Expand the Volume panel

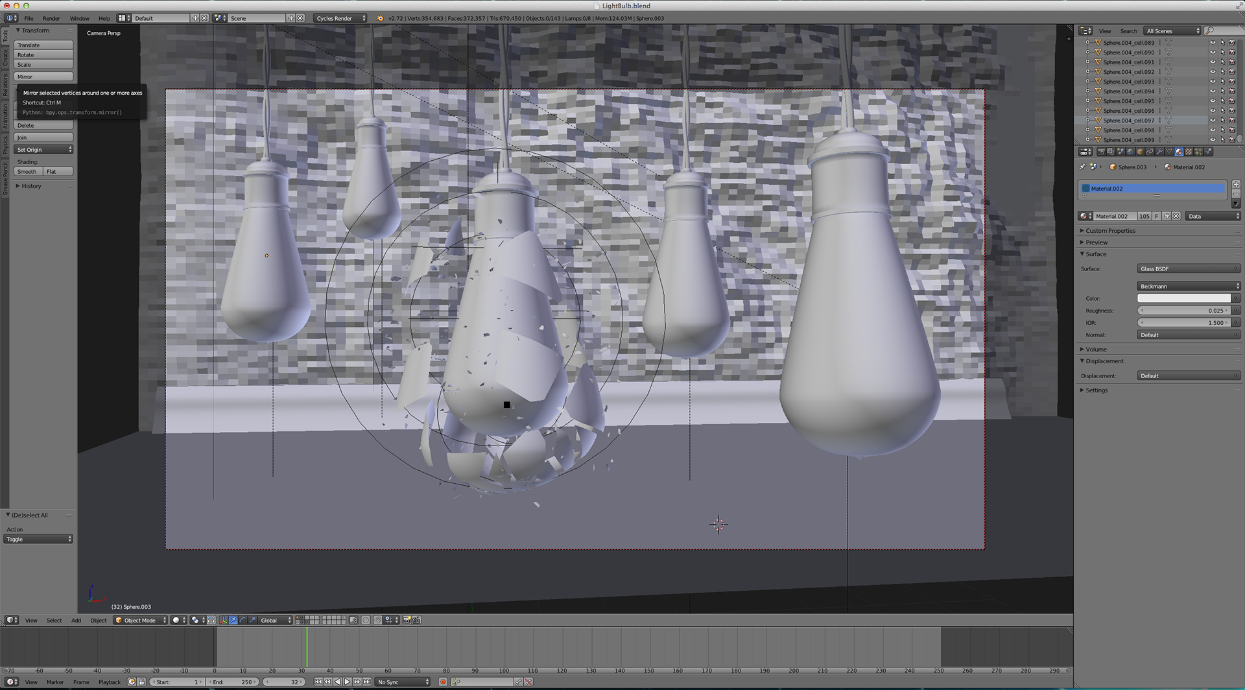click(1096, 350)
